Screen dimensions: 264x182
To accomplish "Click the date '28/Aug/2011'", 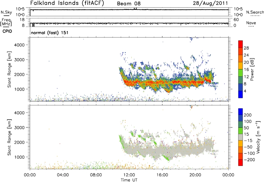I will [x=211, y=3].
